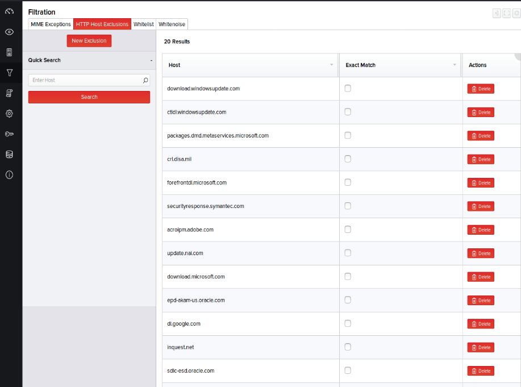The height and width of the screenshot is (387, 521).
Task: Click the eye icon in the sidebar
Action: 9,32
